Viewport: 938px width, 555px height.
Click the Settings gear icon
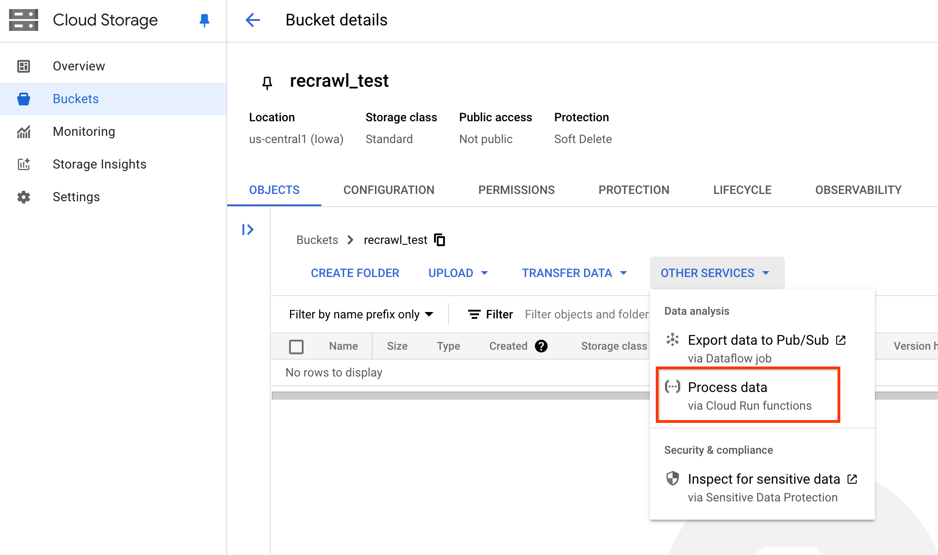(24, 197)
